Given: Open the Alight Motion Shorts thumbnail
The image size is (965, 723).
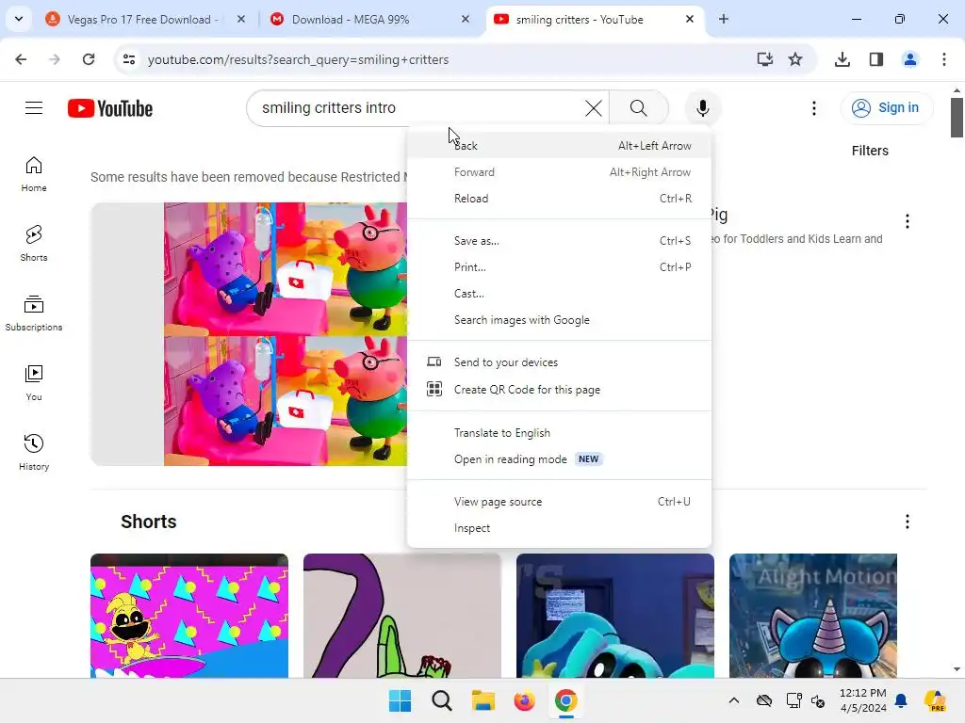Looking at the screenshot, I should coord(813,616).
